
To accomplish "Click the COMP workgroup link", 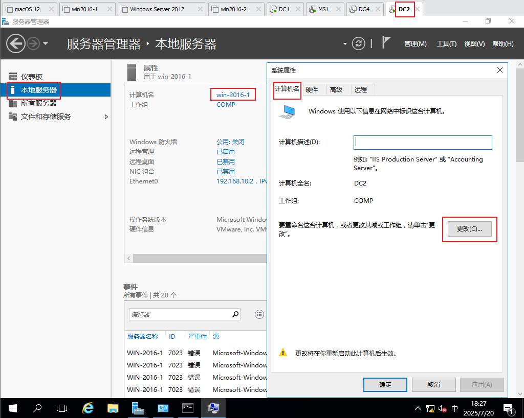I will pos(226,104).
